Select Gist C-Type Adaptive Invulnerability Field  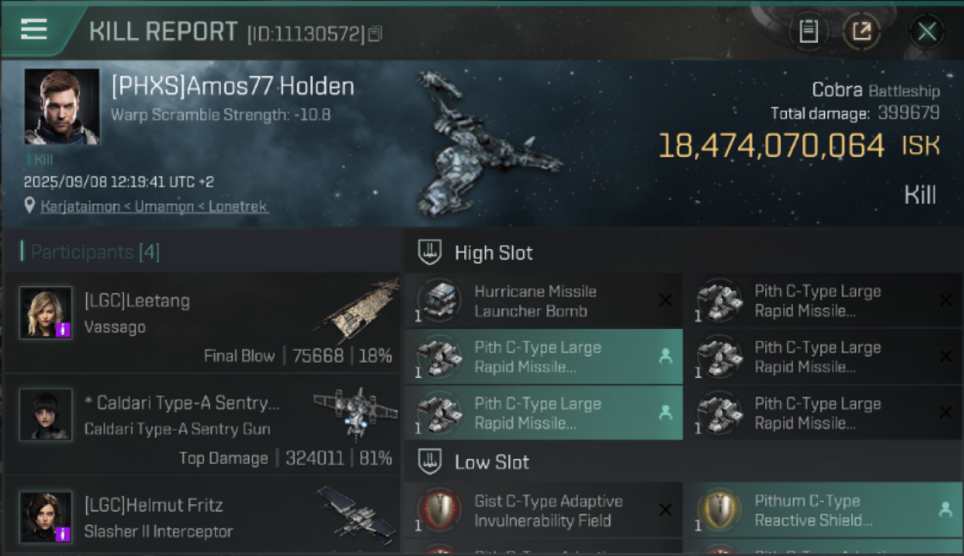pyautogui.click(x=544, y=511)
